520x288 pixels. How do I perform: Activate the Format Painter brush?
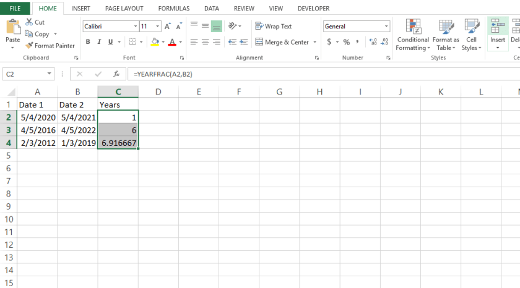(x=29, y=46)
